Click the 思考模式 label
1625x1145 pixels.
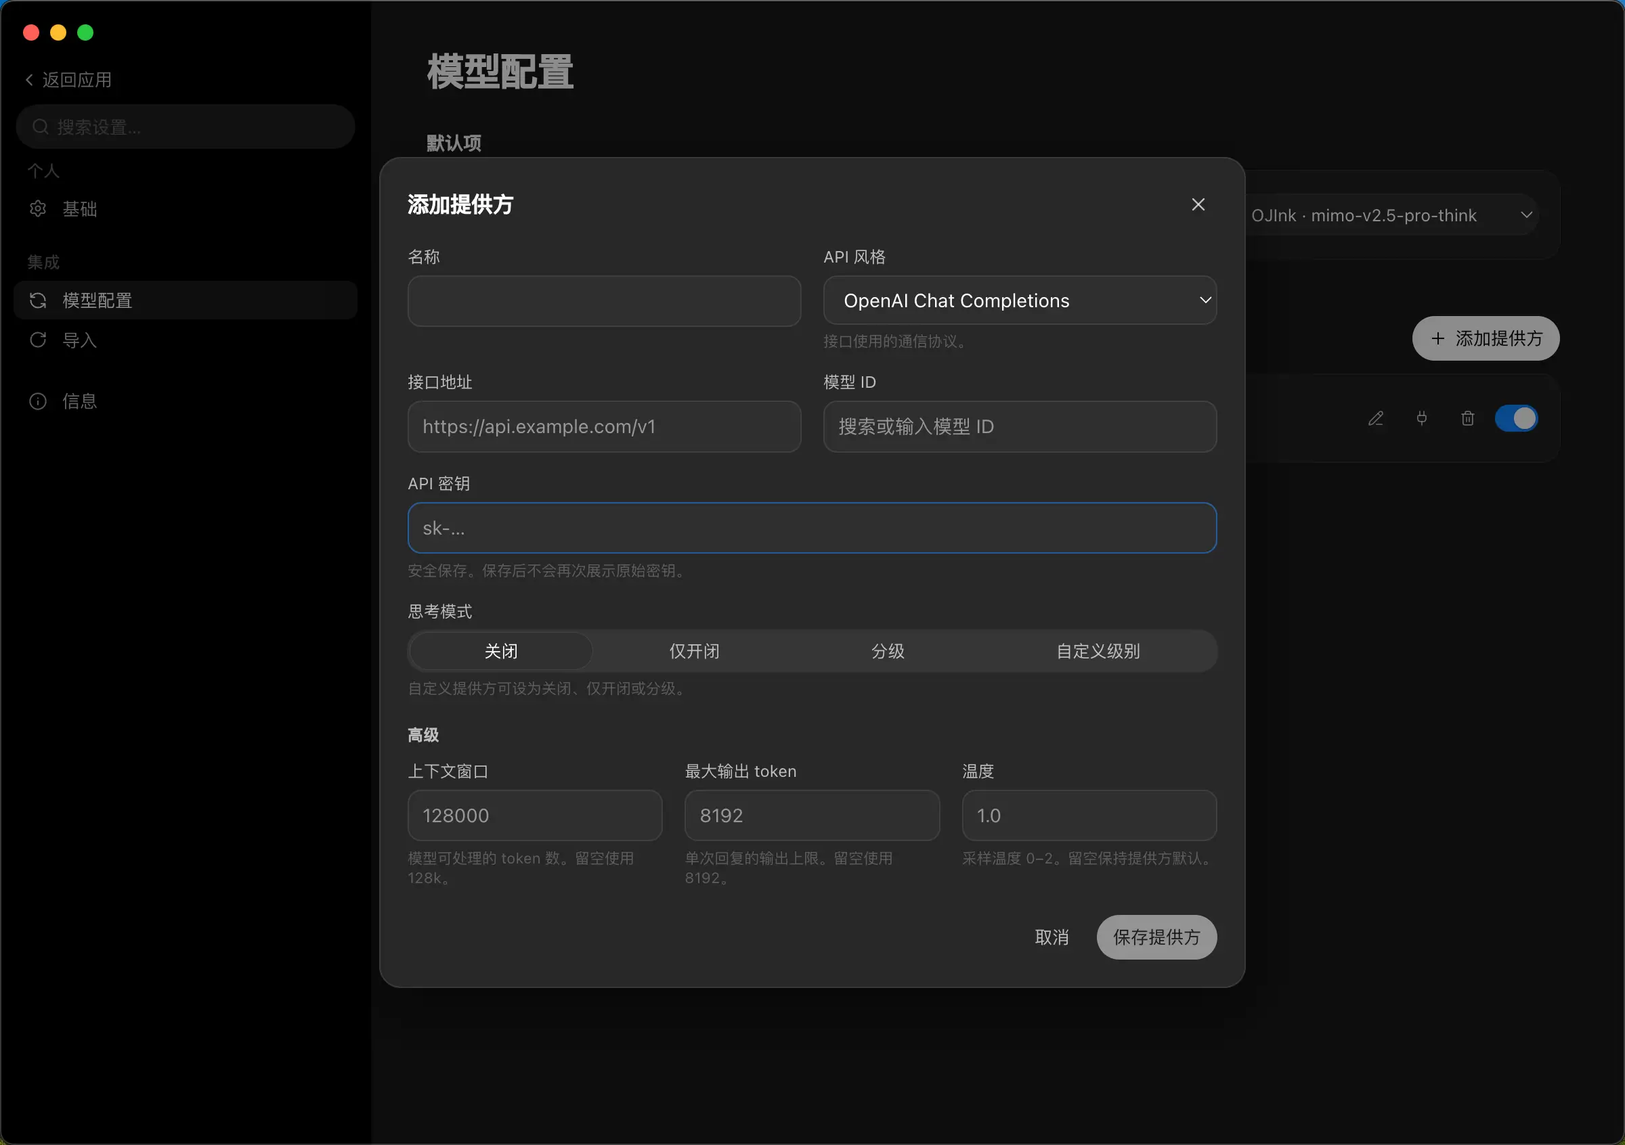click(x=439, y=612)
